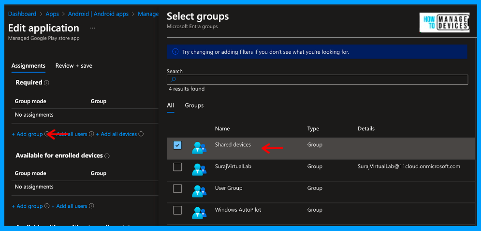Screen dimensions: 481x231
Task: Click Add all devices under Required
Action: click(117, 134)
